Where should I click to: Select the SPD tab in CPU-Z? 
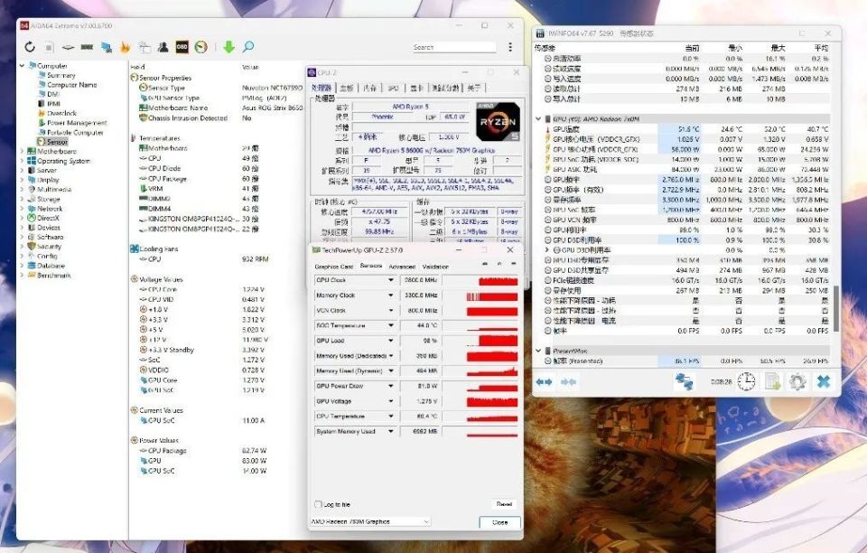point(393,88)
